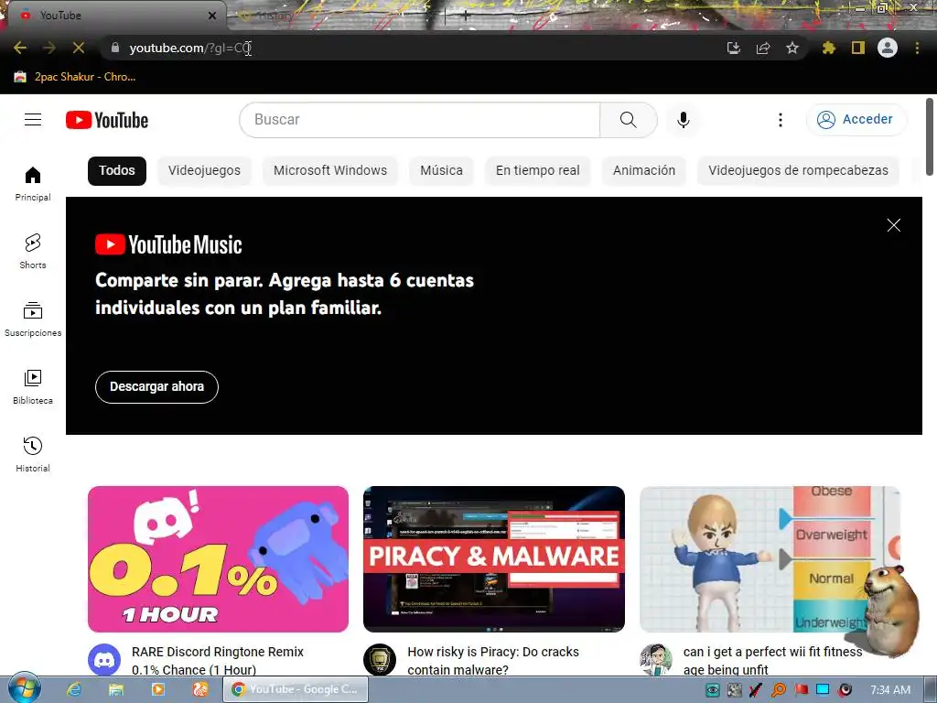Click the Chrome address bar URL
Image resolution: width=937 pixels, height=703 pixels.
[x=190, y=48]
